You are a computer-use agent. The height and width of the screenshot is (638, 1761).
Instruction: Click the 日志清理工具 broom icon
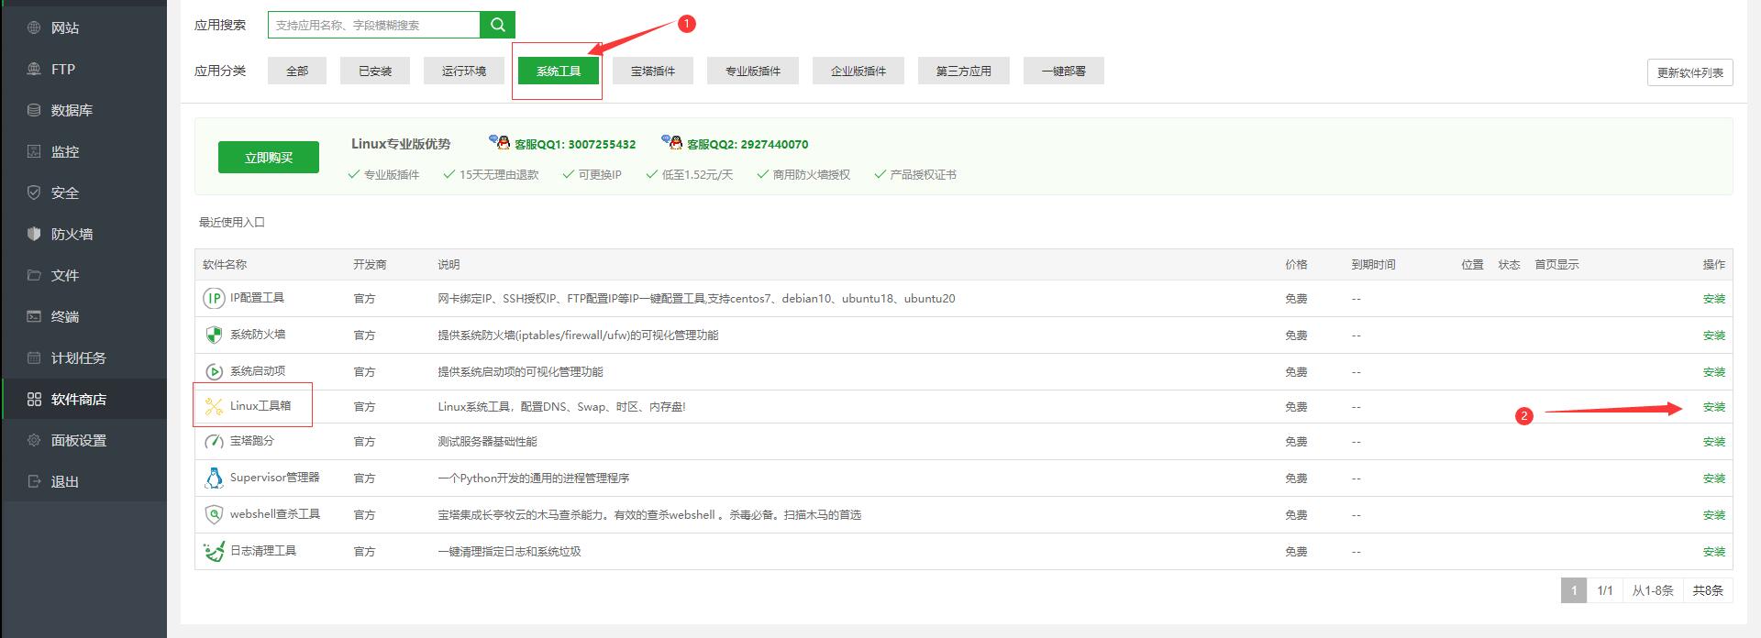[214, 551]
